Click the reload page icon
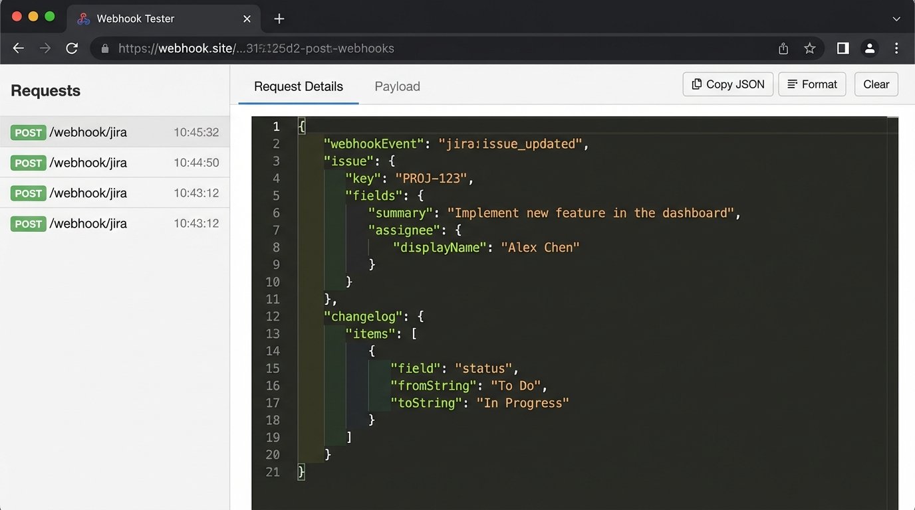Image resolution: width=915 pixels, height=510 pixels. click(x=72, y=48)
